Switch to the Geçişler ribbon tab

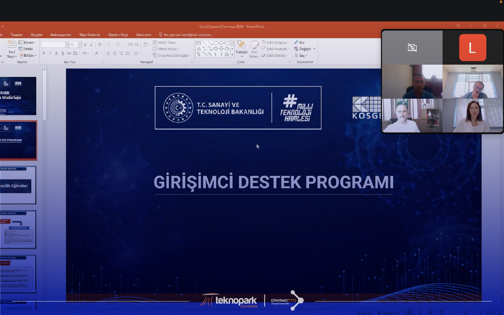[x=37, y=35]
